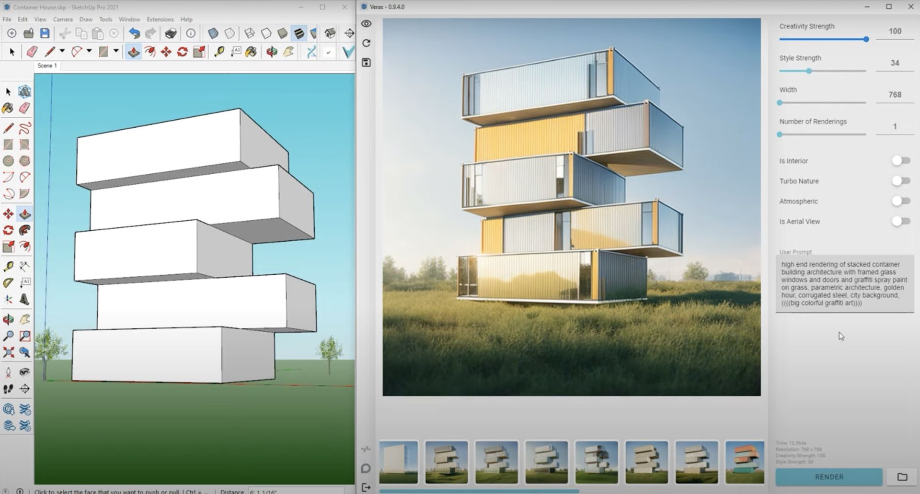The image size is (920, 494).
Task: Click the Style Strength slider handle
Action: click(x=809, y=71)
